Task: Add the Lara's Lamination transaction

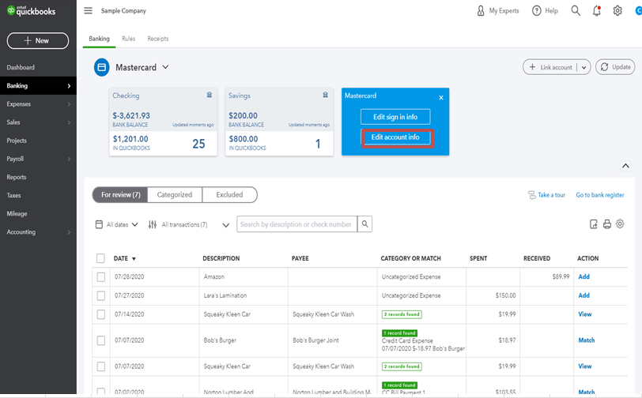Action: (583, 295)
